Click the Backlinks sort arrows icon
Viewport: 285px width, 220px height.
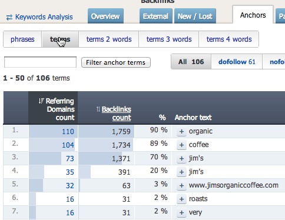tap(98, 109)
